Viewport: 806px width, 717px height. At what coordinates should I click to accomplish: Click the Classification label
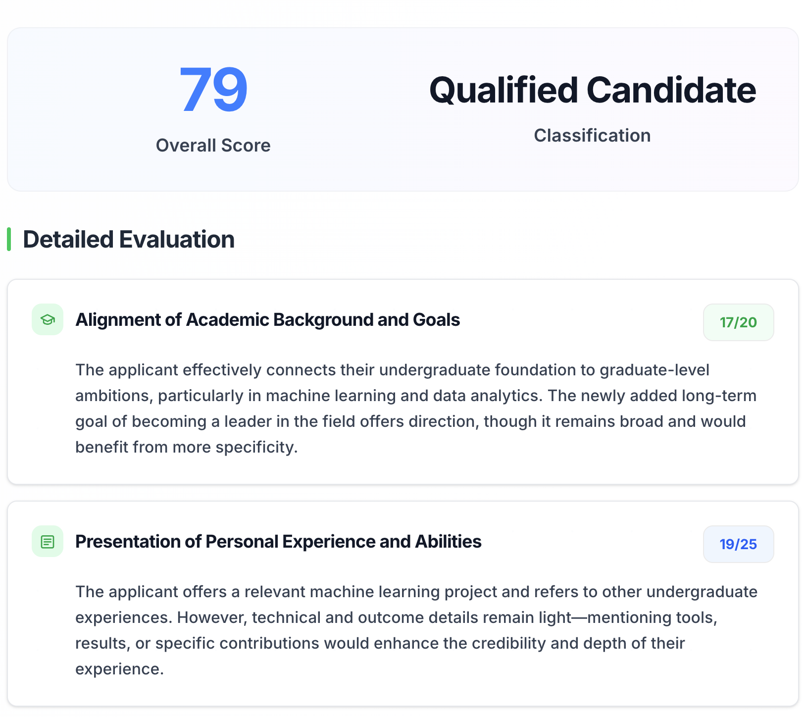pyautogui.click(x=592, y=136)
